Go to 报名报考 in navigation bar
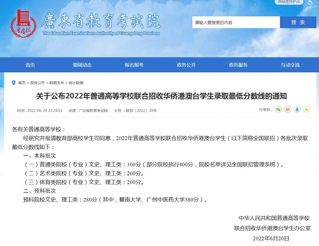Viewport: 319px width, 246px height. 134,65
